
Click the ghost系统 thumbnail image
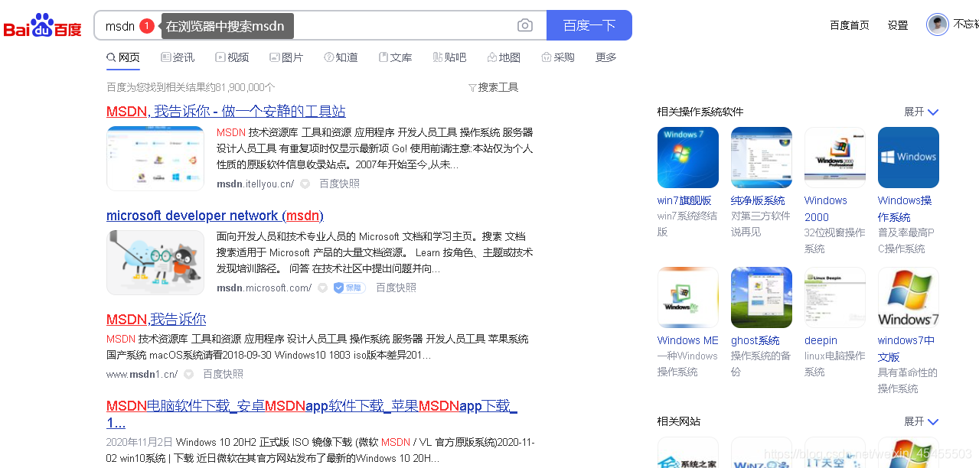[762, 297]
